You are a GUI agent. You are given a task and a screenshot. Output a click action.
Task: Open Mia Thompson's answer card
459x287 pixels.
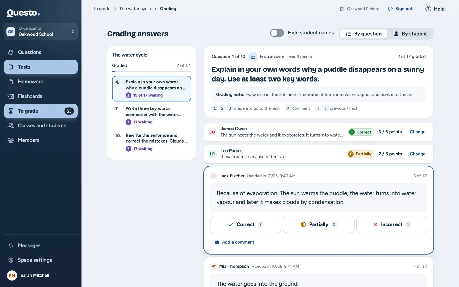coord(318,272)
